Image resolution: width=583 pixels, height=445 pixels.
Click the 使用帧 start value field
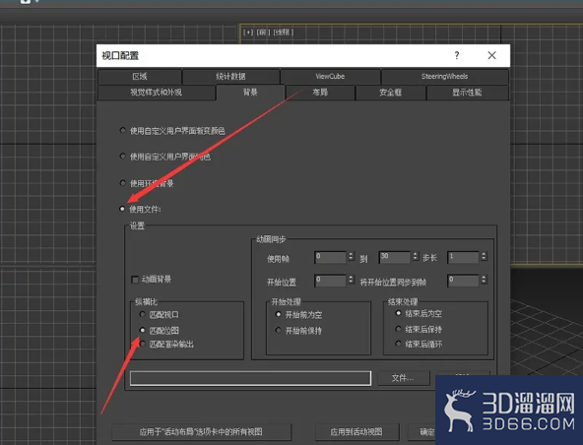[x=330, y=257]
